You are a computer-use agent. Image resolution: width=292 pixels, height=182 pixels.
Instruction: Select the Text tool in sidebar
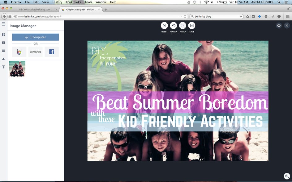3,67
